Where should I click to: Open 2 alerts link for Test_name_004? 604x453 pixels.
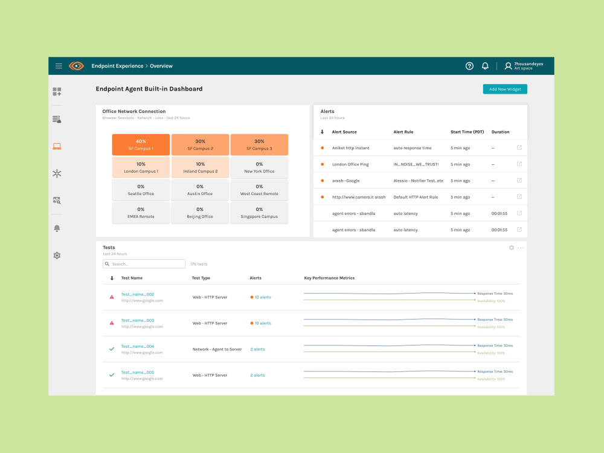[257, 349]
